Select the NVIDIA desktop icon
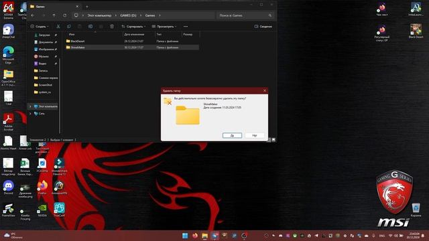 click(42, 210)
